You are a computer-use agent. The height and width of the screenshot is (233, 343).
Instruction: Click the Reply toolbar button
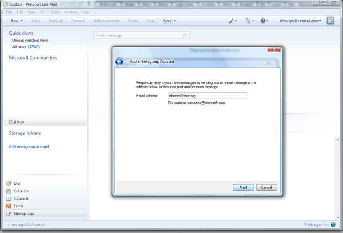point(36,21)
